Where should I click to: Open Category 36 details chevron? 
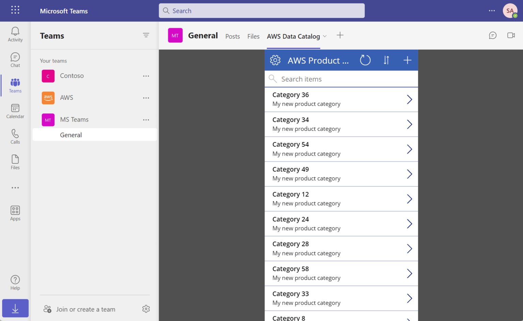(x=410, y=100)
